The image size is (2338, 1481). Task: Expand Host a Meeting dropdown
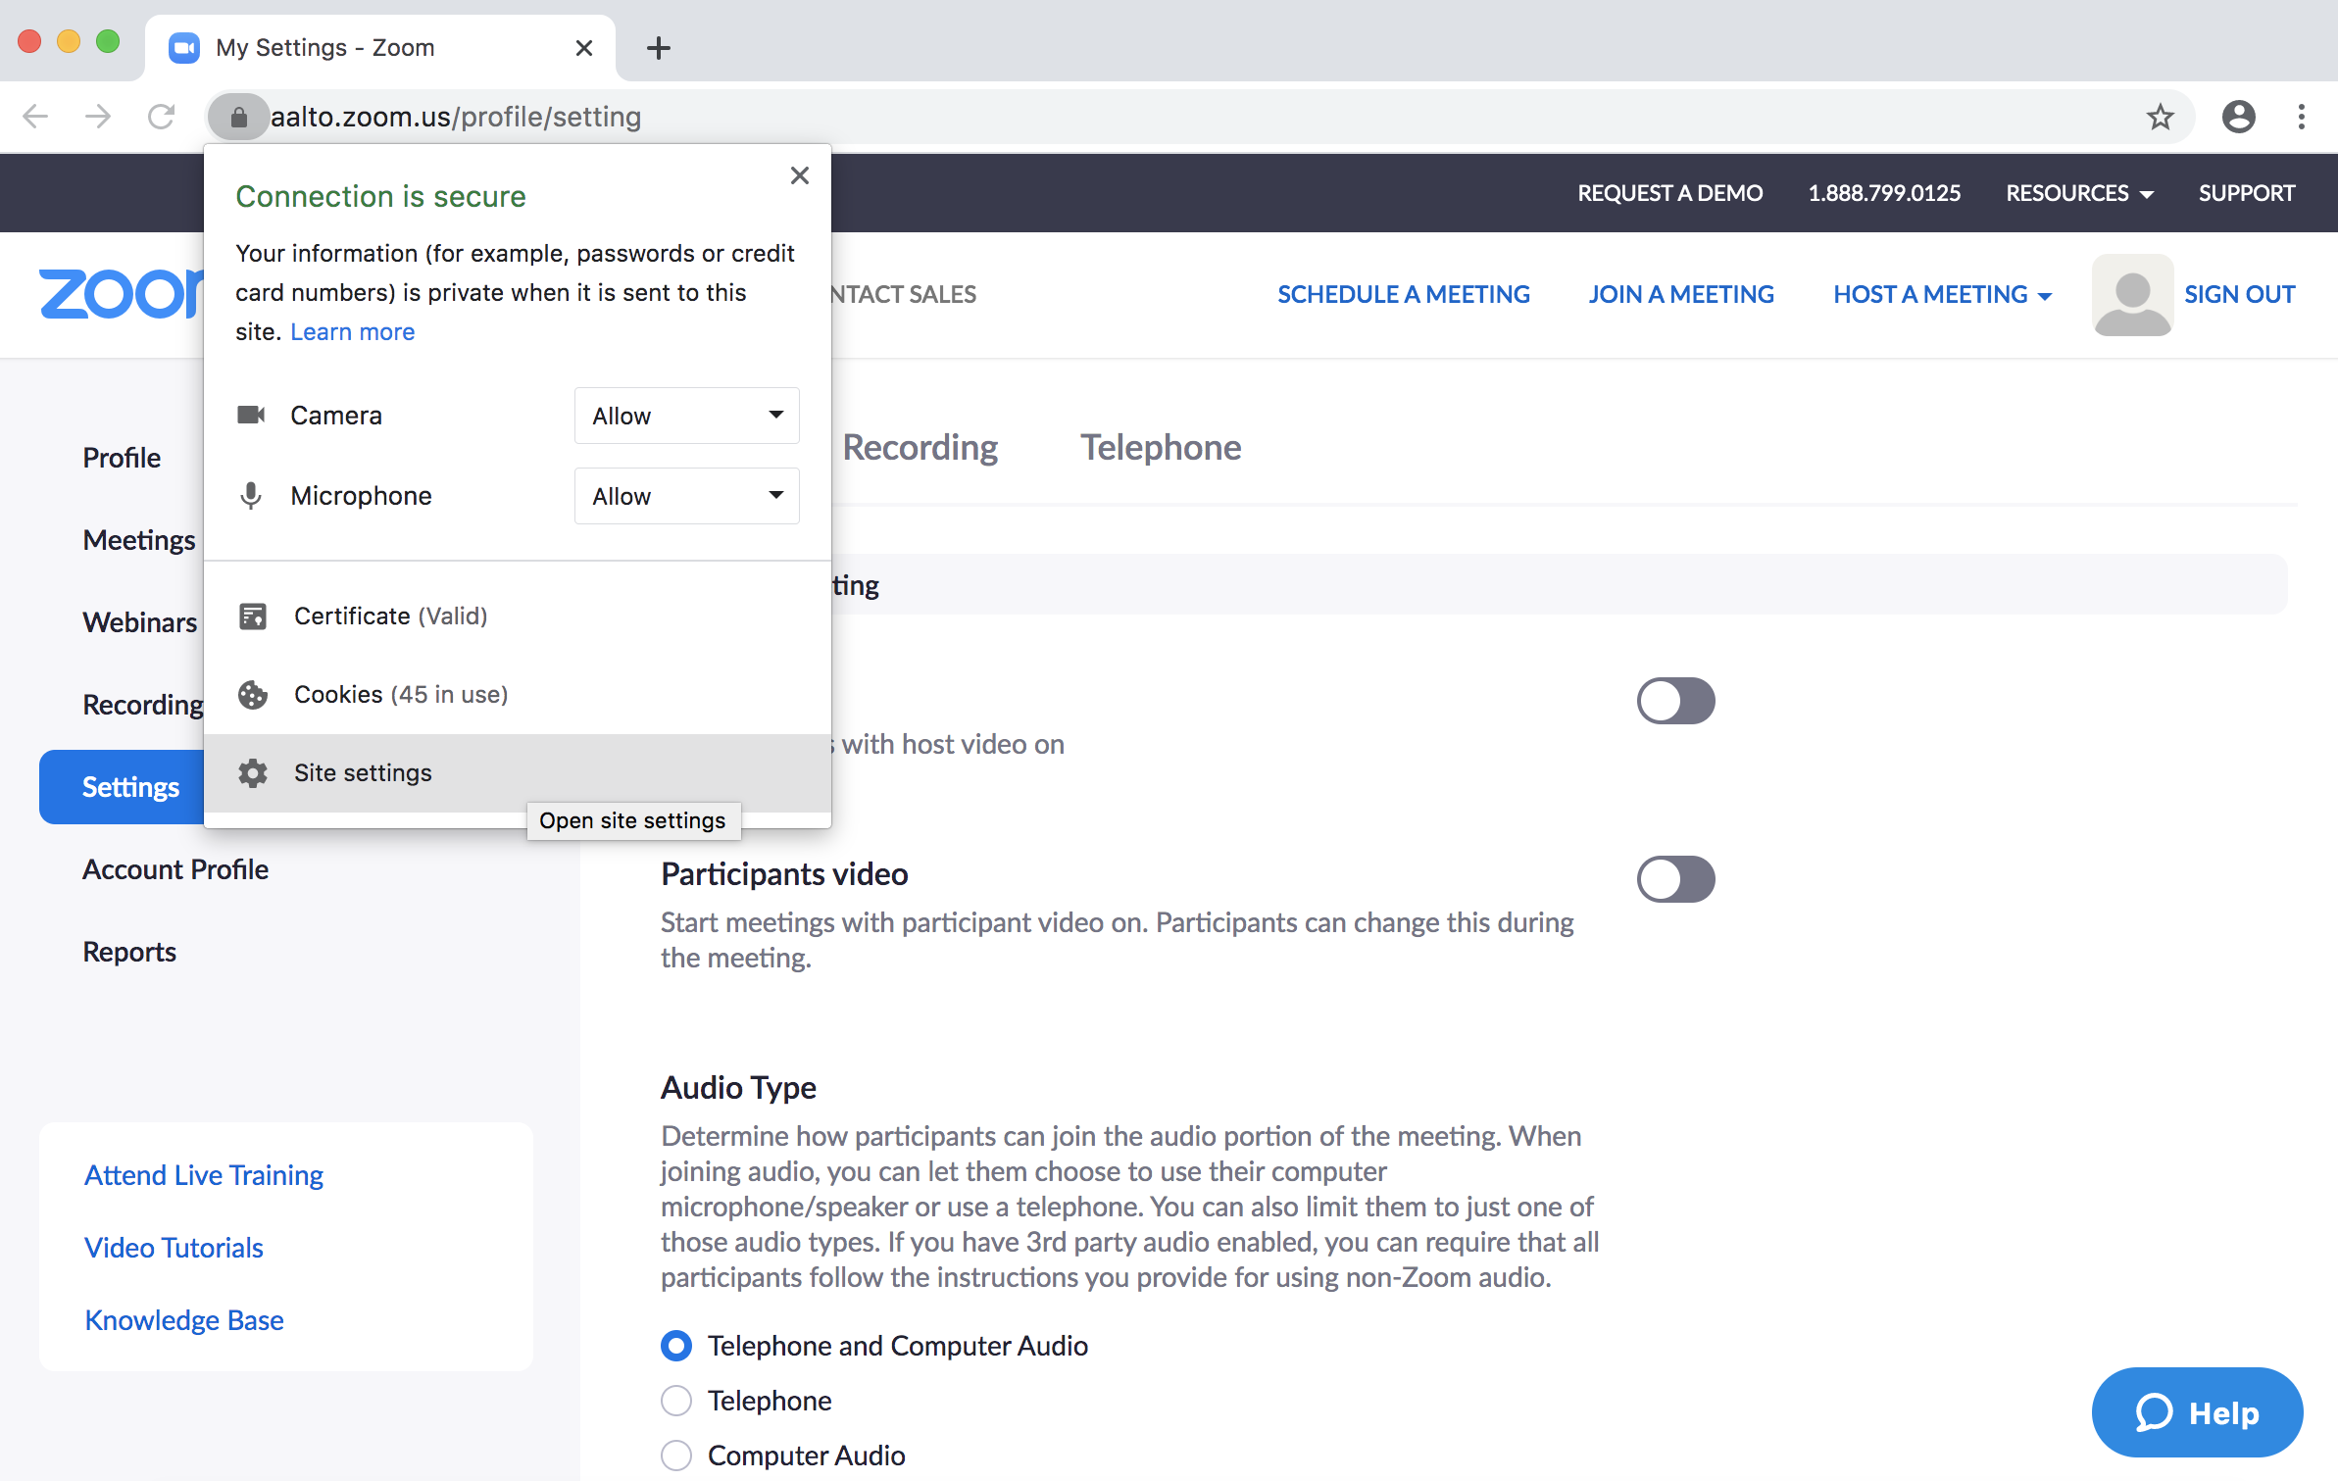tap(1942, 295)
